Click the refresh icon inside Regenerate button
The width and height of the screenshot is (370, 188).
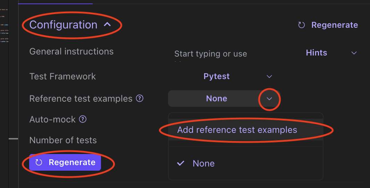click(39, 162)
